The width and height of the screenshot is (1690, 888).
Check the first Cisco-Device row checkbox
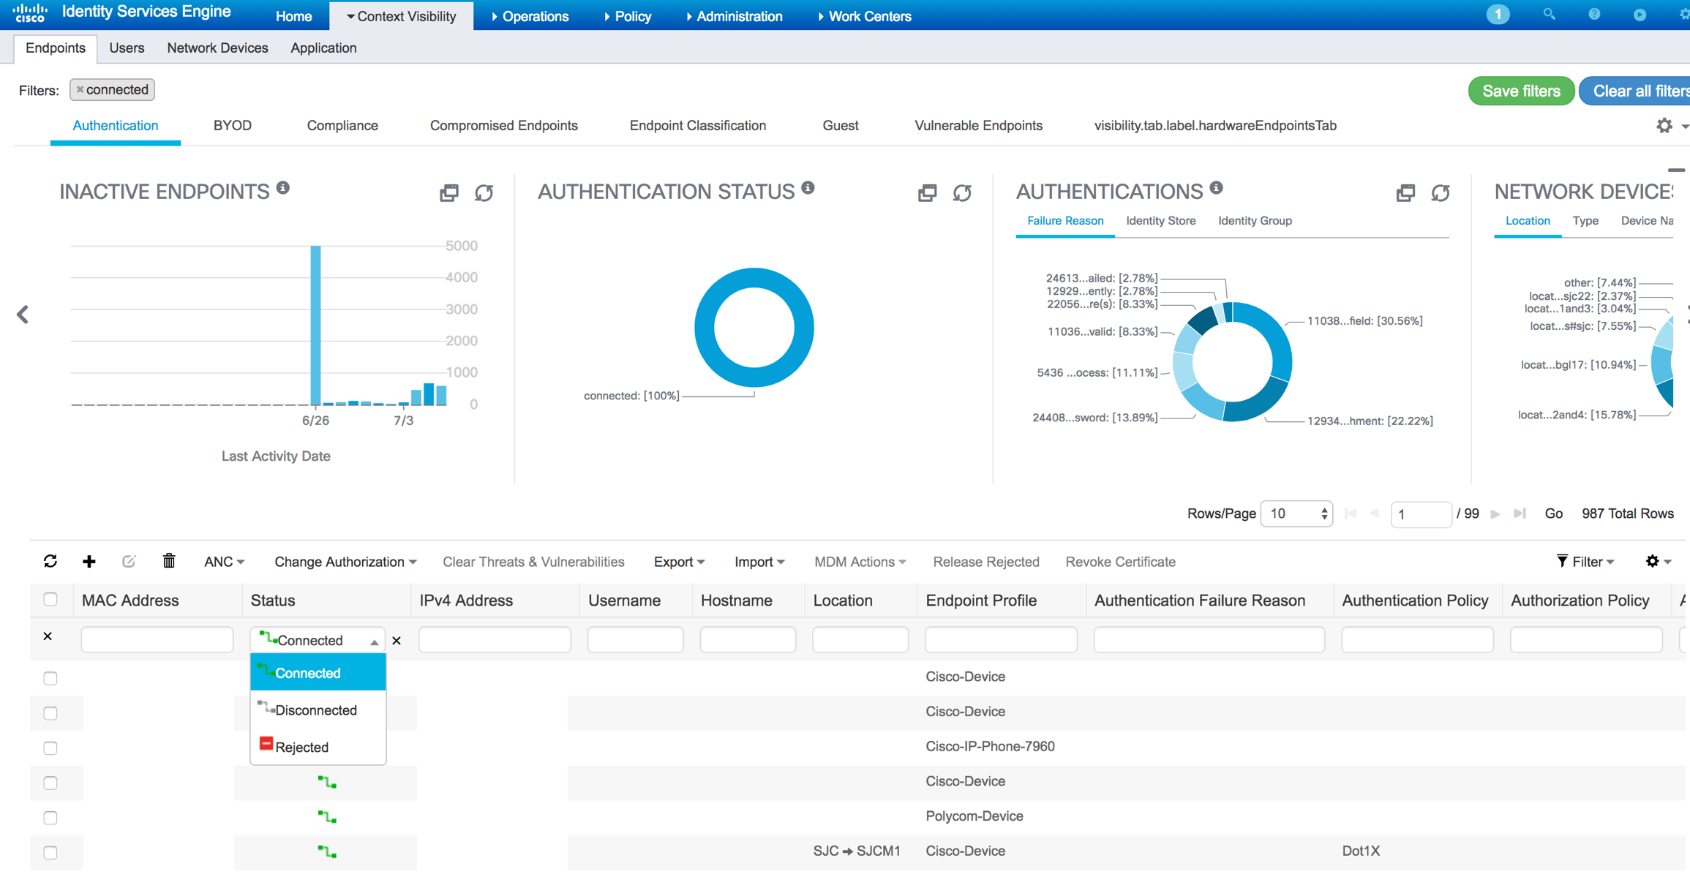(x=50, y=678)
